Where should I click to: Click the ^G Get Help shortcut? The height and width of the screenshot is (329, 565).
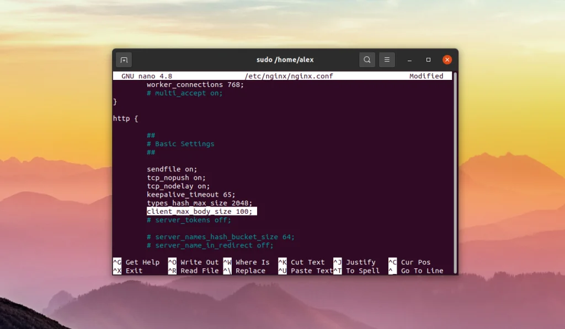coord(136,262)
